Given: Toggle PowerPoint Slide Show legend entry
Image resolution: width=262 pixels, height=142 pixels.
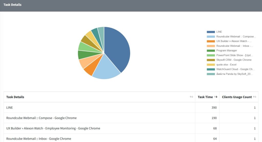Looking at the screenshot, I should pyautogui.click(x=230, y=55).
